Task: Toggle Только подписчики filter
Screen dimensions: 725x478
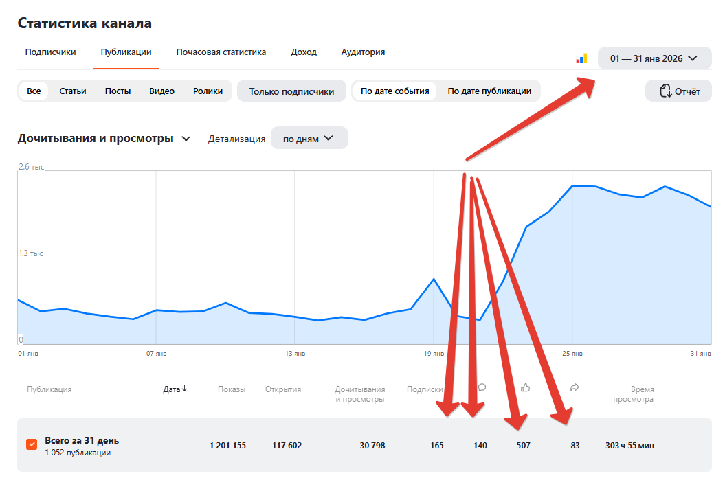Action: (291, 91)
